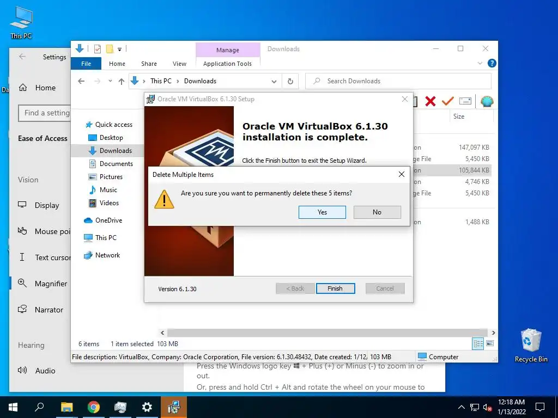This screenshot has width=558, height=418.
Task: Click Cancel in VirtualBox Setup wizard
Action: 385,288
